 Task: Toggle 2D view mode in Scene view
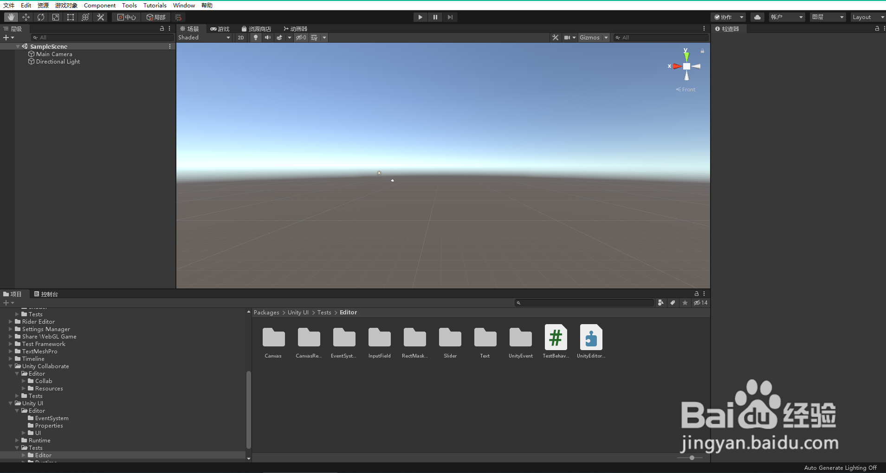[x=240, y=38]
